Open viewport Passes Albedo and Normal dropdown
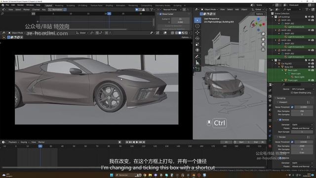Viewport: 316px width, 178px height. pos(302,129)
